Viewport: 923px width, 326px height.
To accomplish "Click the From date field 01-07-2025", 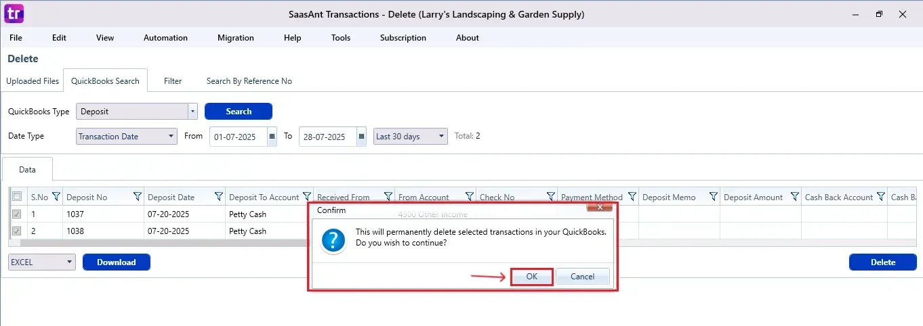I will click(239, 137).
